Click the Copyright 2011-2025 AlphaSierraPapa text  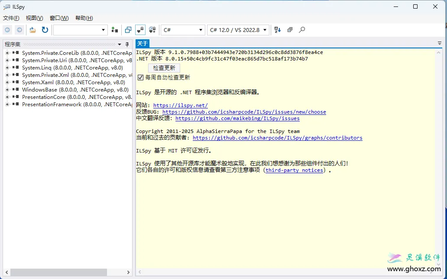click(218, 131)
